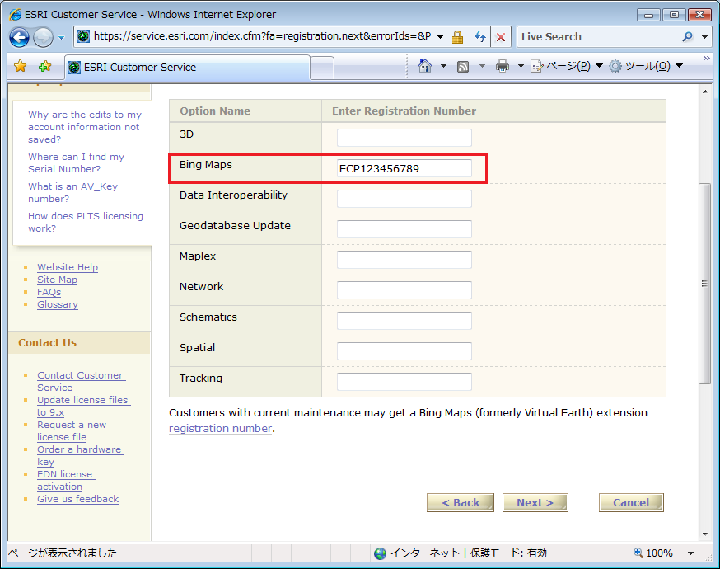The image size is (720, 569).
Task: Open the ツール(O) menu
Action: coord(646,66)
